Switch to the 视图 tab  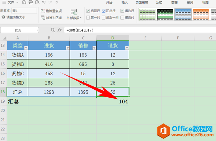click(205, 3)
